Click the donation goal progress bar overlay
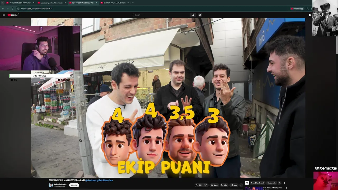Viewport: 338px width, 190px height. point(40,76)
